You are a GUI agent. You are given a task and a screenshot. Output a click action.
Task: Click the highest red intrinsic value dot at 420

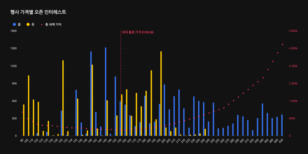[283, 44]
